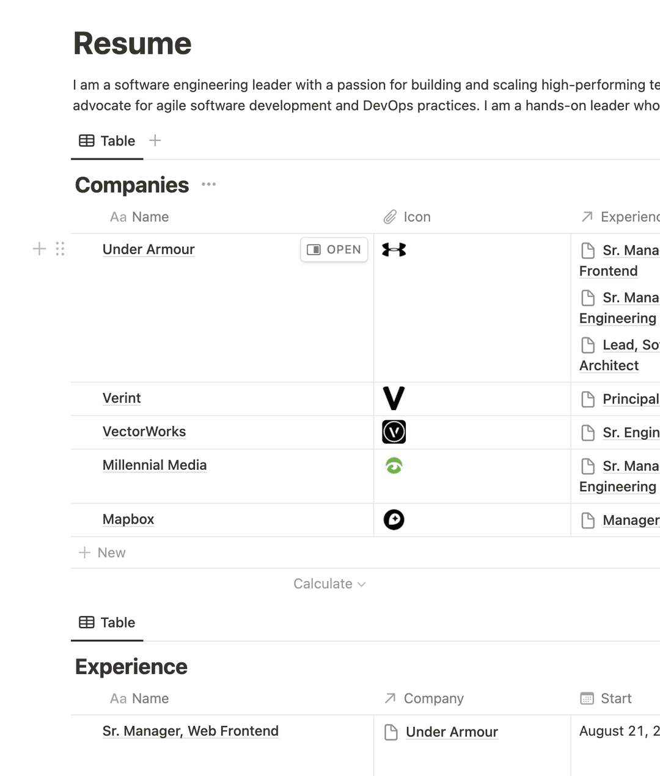Add a new view with plus icon
Screen dimensions: 660x776
point(155,141)
